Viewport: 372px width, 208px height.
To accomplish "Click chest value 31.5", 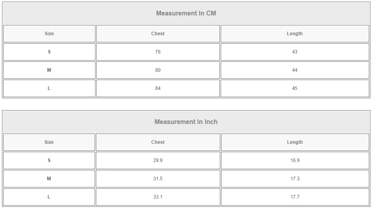I will (x=158, y=179).
